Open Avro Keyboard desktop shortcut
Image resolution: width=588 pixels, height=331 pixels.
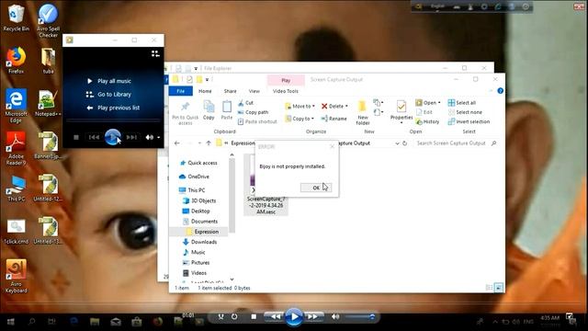pos(17,276)
